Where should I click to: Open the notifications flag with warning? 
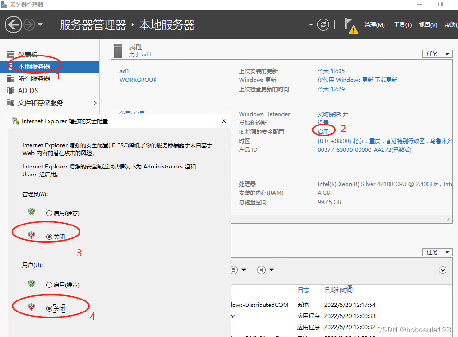(x=351, y=26)
